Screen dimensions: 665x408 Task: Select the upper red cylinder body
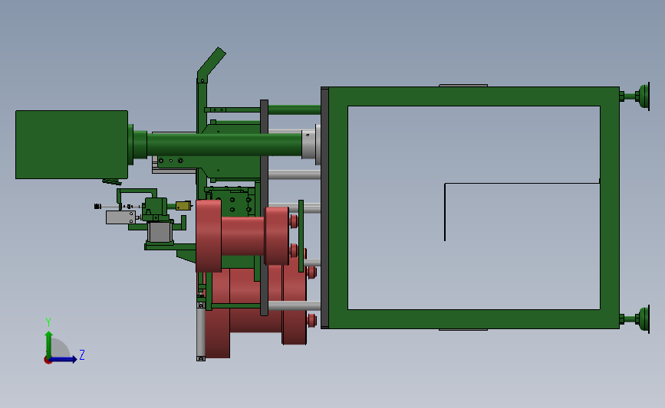click(242, 236)
